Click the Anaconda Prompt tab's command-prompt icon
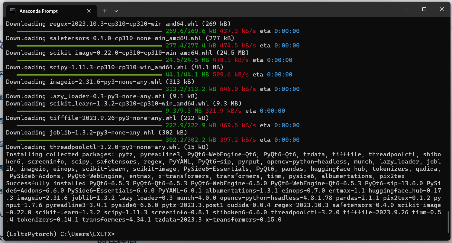 click(x=12, y=11)
